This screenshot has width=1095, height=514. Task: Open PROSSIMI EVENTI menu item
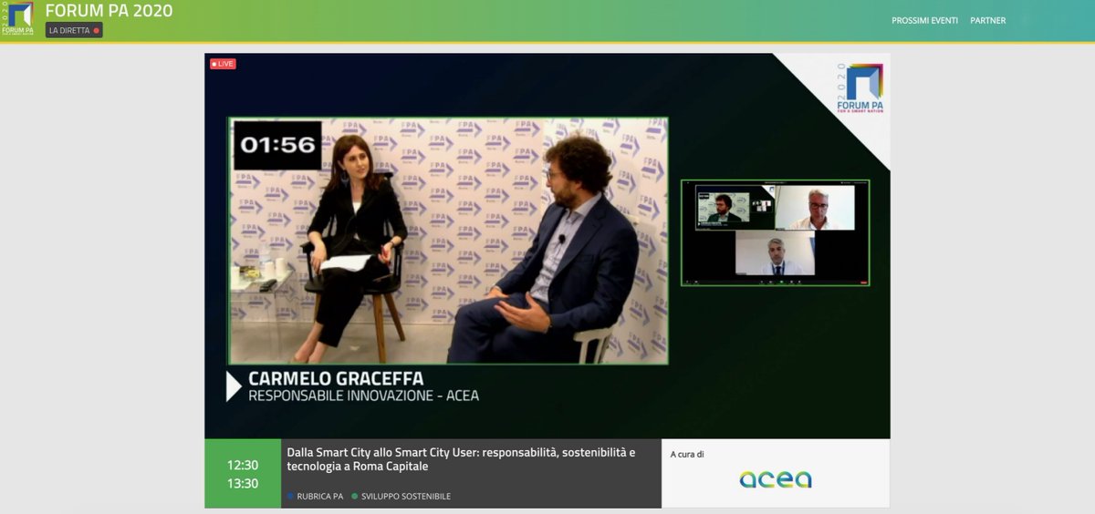point(924,20)
